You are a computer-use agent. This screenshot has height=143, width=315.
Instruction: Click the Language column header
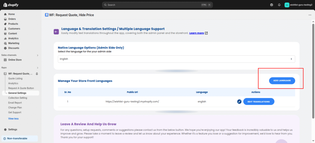click(202, 92)
